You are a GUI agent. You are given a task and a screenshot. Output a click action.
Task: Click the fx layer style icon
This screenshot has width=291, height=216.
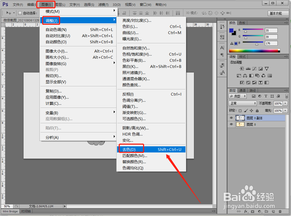(x=246, y=212)
